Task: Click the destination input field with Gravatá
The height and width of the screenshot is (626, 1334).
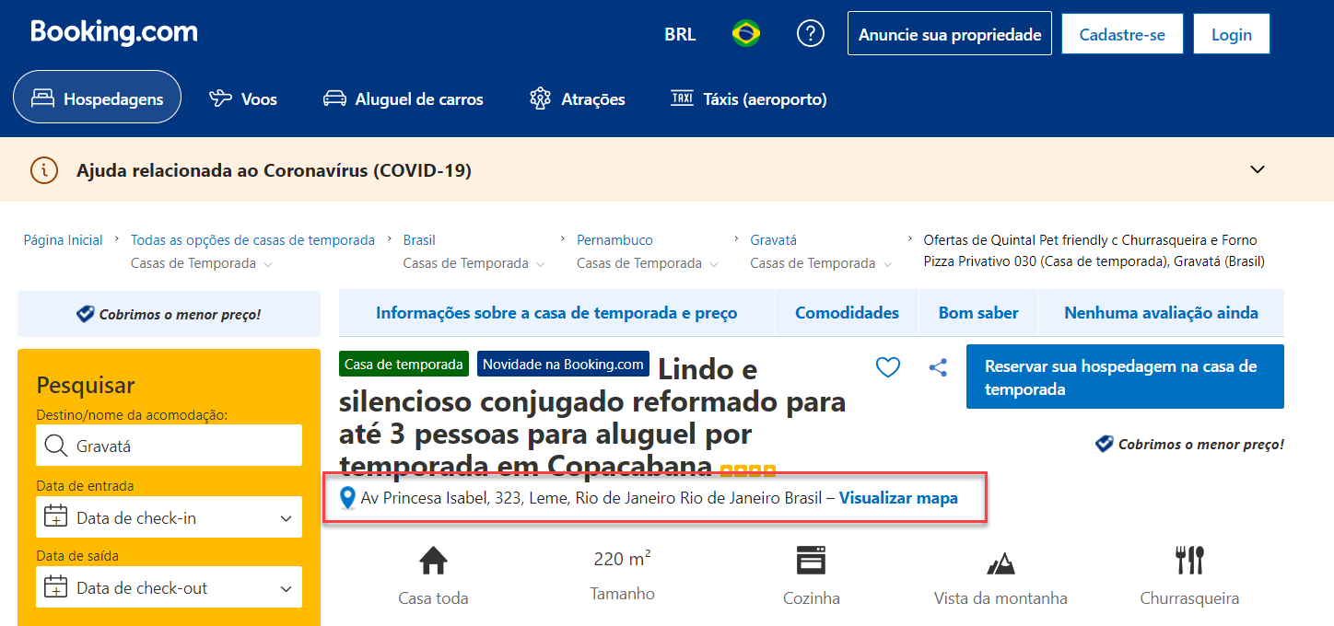Action: pos(169,446)
